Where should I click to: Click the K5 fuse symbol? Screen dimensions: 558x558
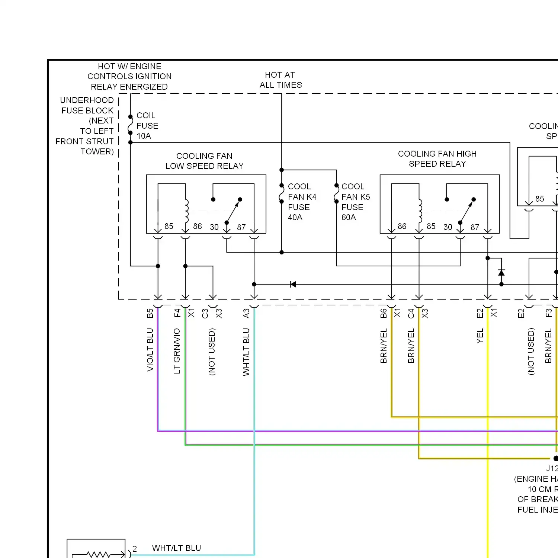pyautogui.click(x=336, y=193)
